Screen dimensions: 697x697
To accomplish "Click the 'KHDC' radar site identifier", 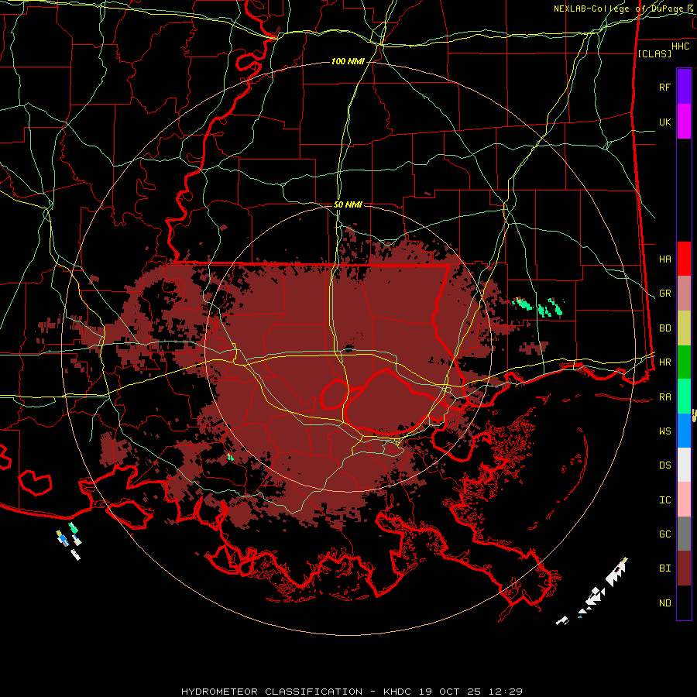I will coord(398,692).
